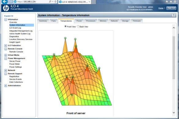
Task: Click the Expand All link
Action: (9, 16)
